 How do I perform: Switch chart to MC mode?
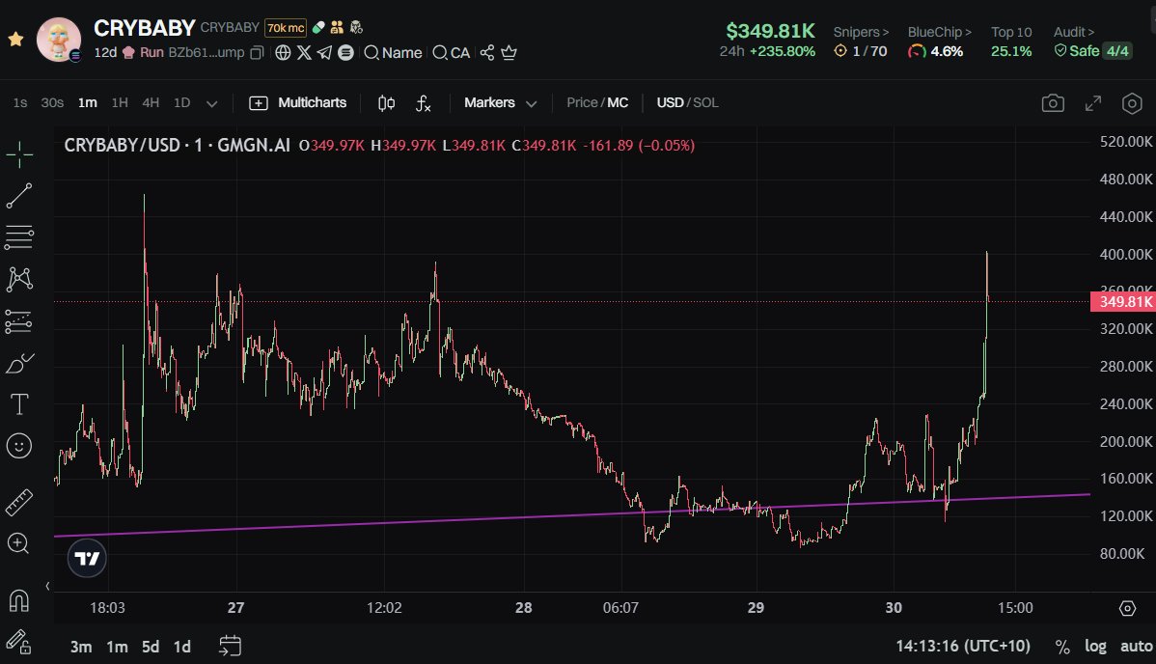coord(618,102)
